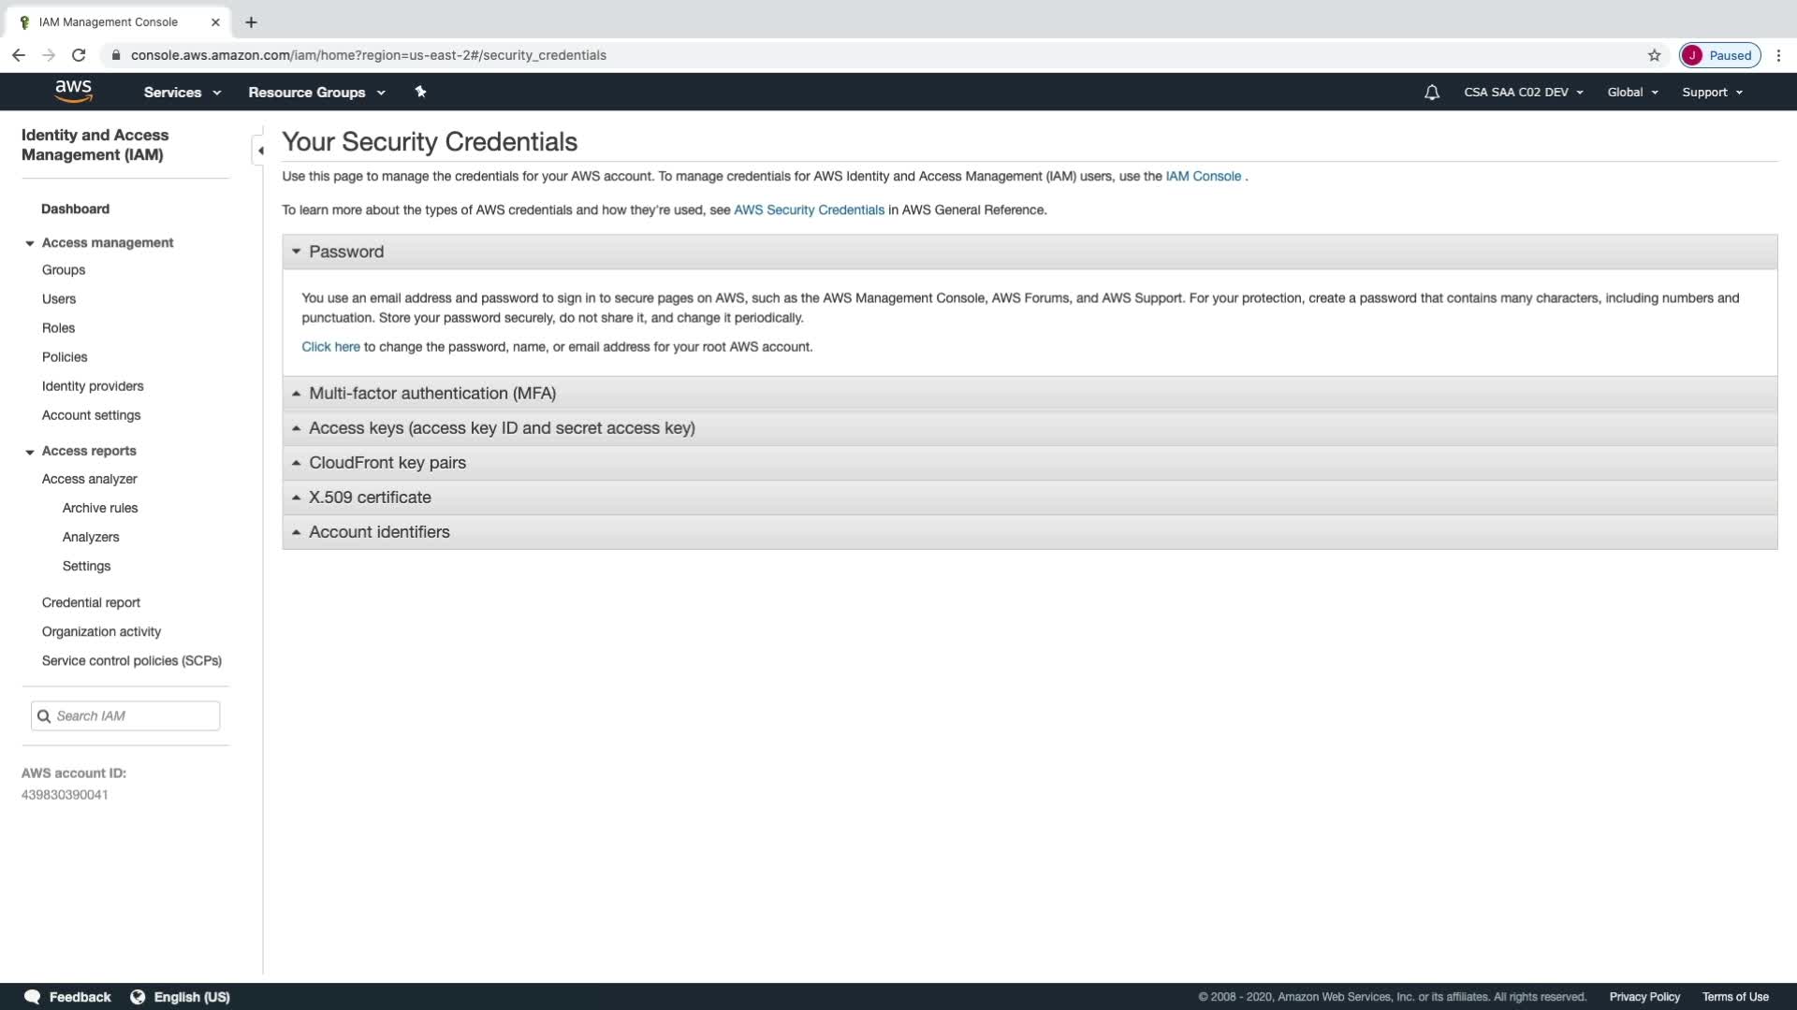Screen dimensions: 1797x1010
Task: Open the Global region dropdown
Action: 1632,93
